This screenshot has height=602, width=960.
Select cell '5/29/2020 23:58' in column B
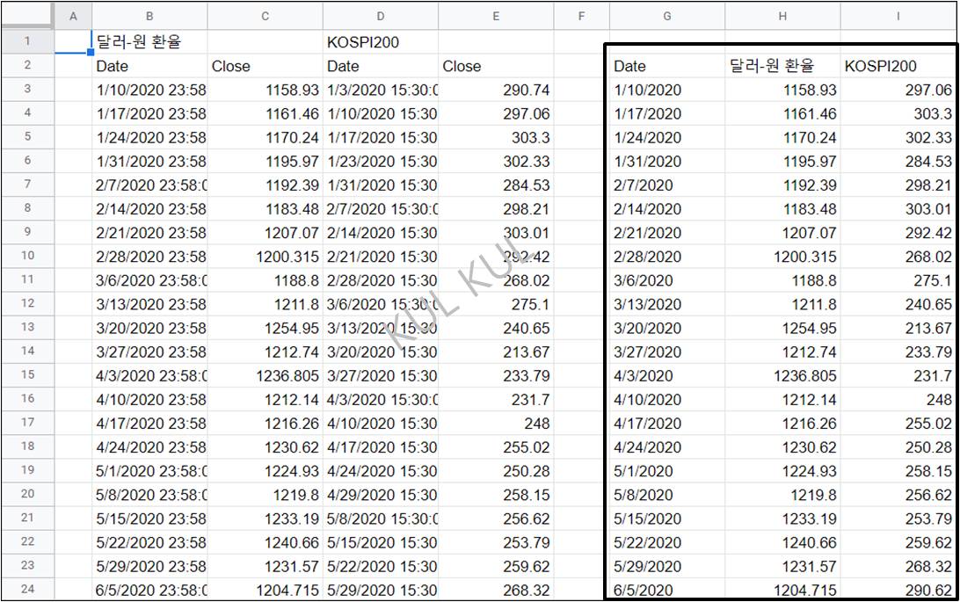(x=149, y=567)
